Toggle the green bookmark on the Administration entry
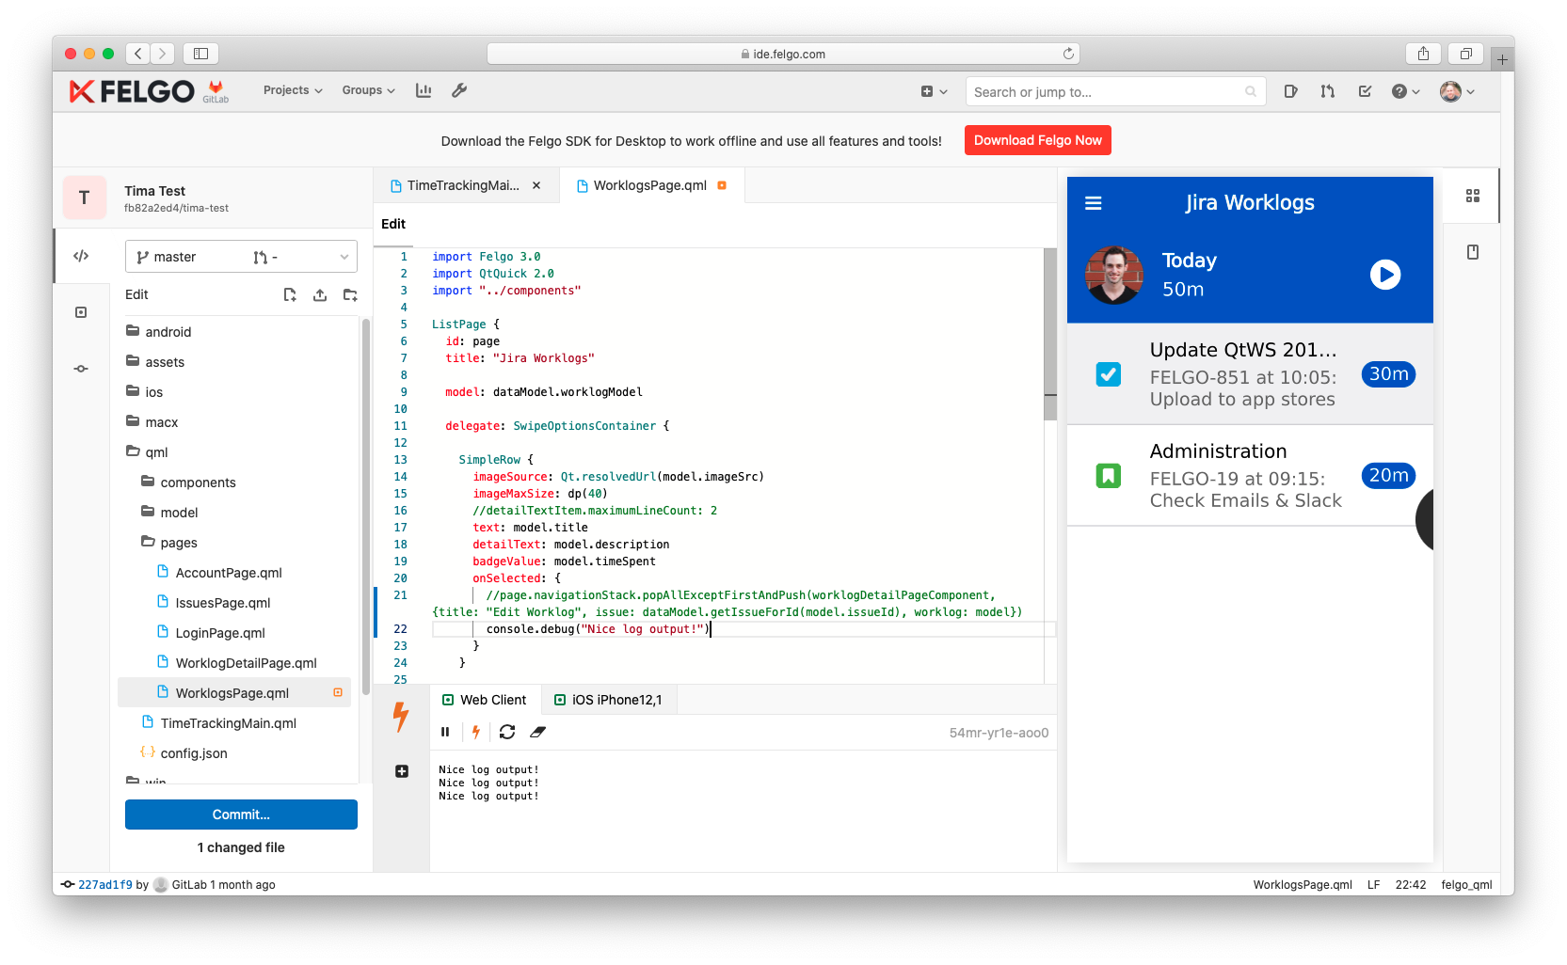The width and height of the screenshot is (1567, 965). (x=1108, y=475)
